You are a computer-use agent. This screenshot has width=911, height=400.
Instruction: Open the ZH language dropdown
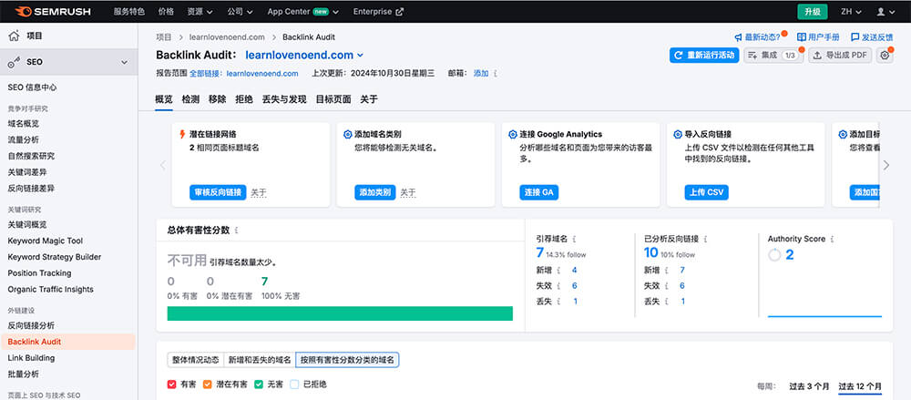(x=851, y=12)
